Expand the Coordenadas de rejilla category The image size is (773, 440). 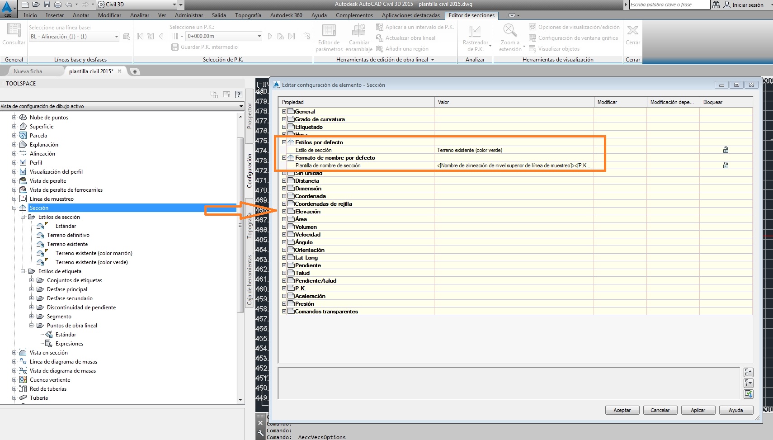click(x=285, y=203)
